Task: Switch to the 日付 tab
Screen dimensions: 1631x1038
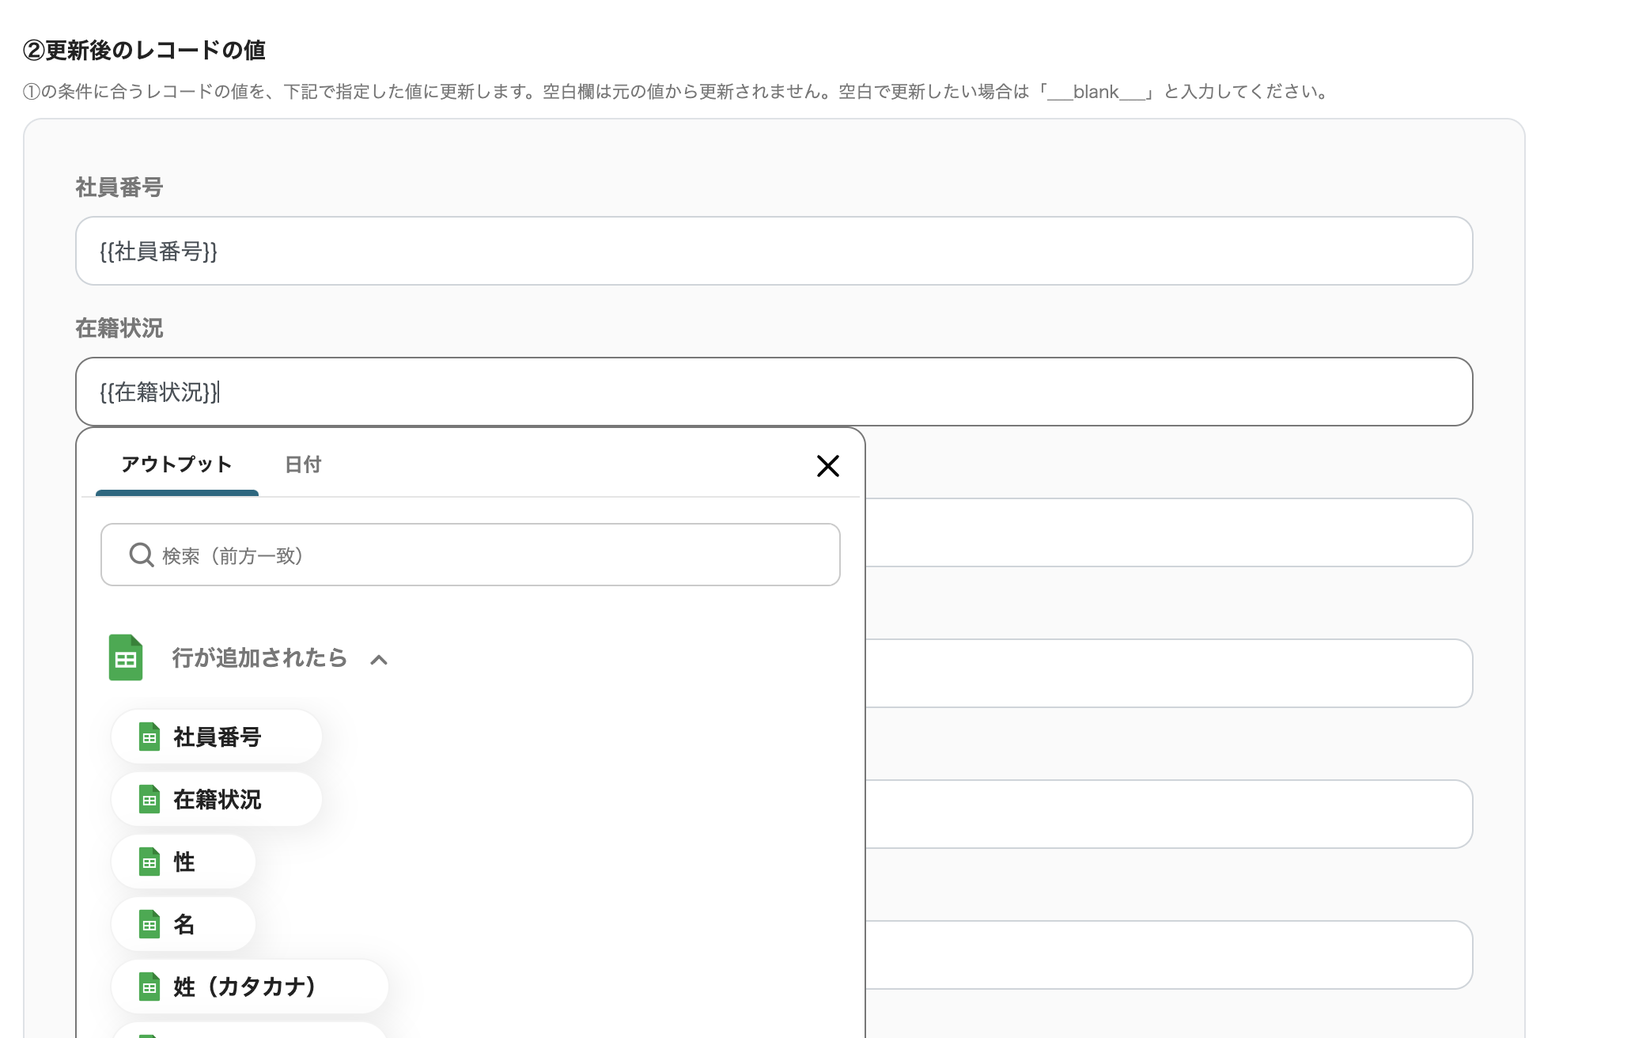Action: [303, 464]
